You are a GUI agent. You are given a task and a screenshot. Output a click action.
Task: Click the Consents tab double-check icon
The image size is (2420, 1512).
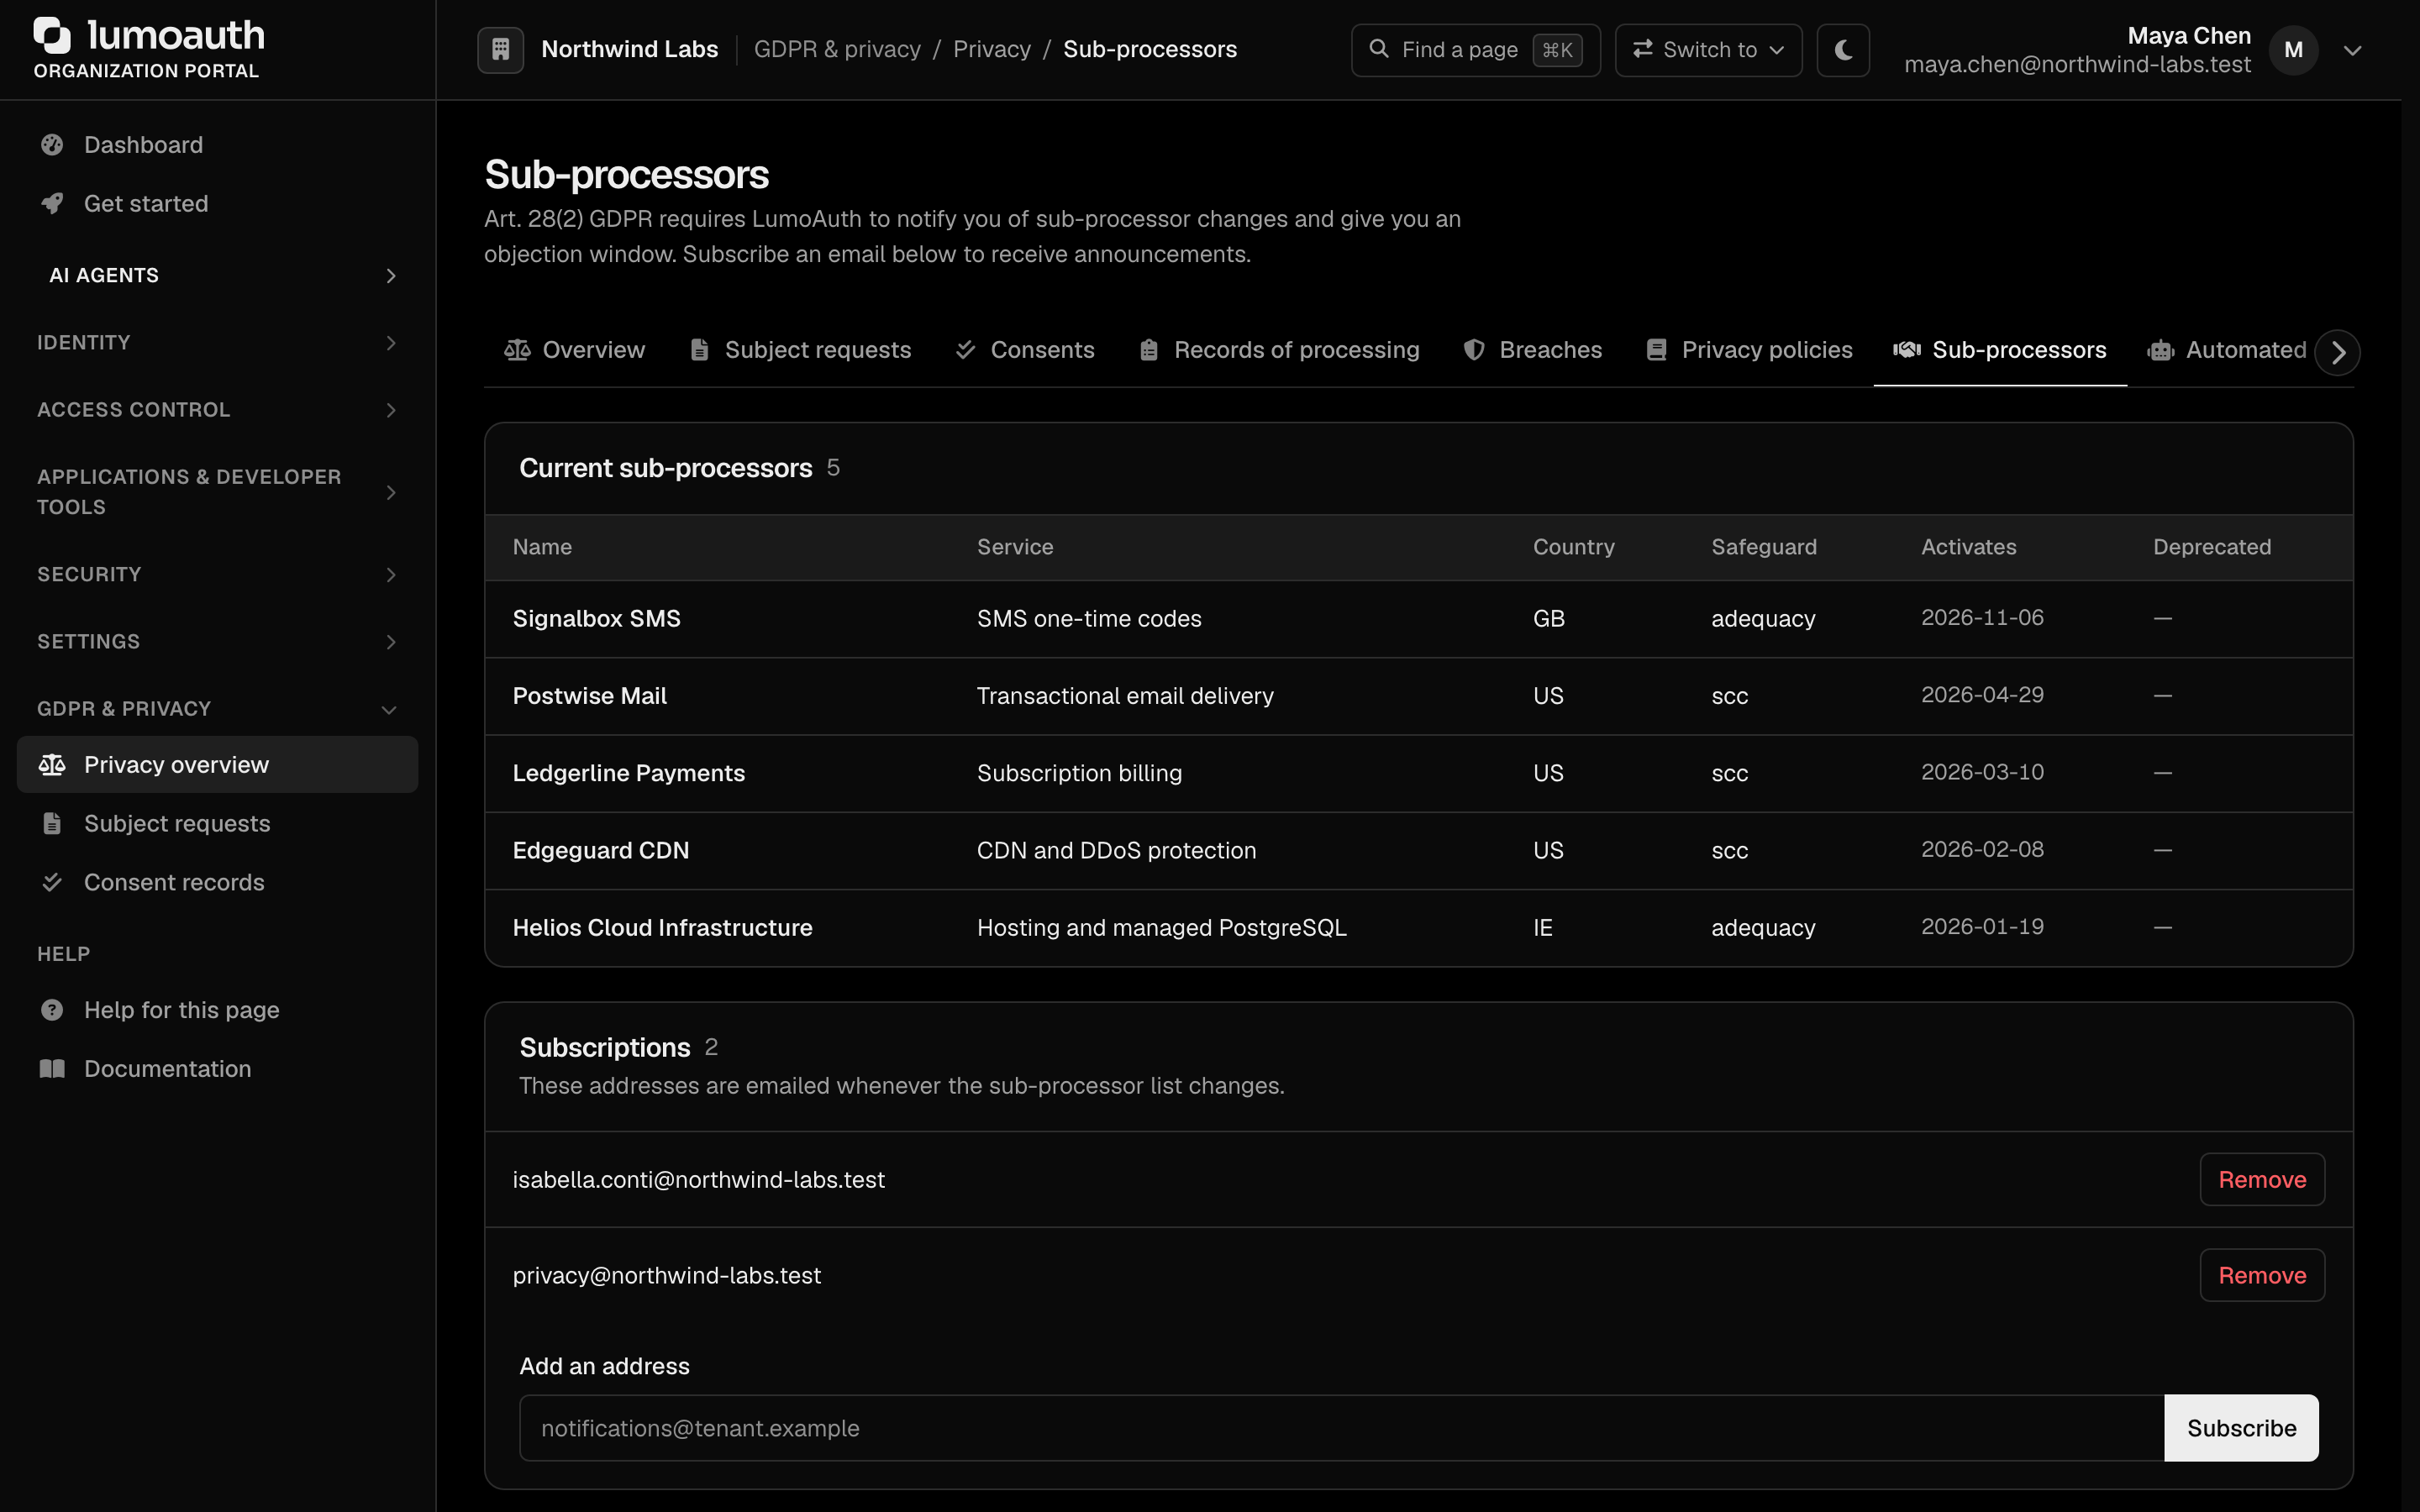tap(965, 350)
